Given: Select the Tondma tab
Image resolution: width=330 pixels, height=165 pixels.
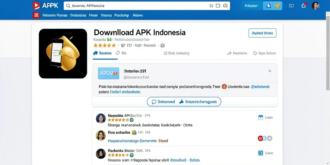Looking at the screenshot, I should 102,53.
